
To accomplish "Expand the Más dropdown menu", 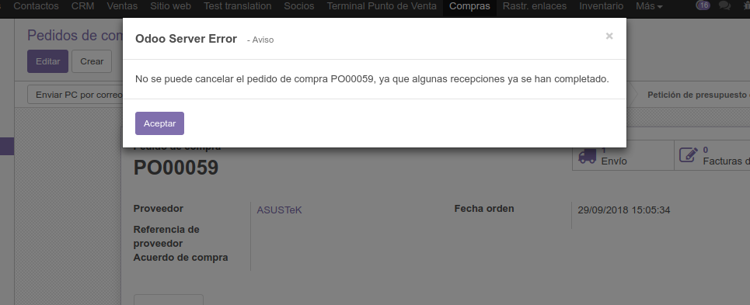I will click(x=649, y=6).
